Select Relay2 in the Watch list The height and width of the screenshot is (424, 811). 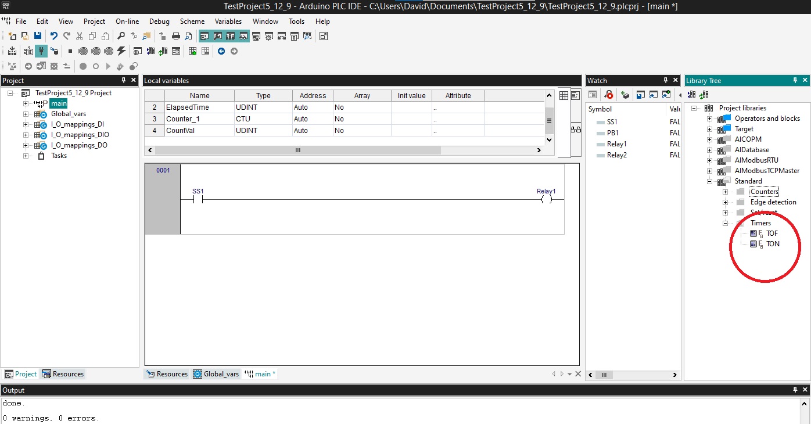pos(617,155)
